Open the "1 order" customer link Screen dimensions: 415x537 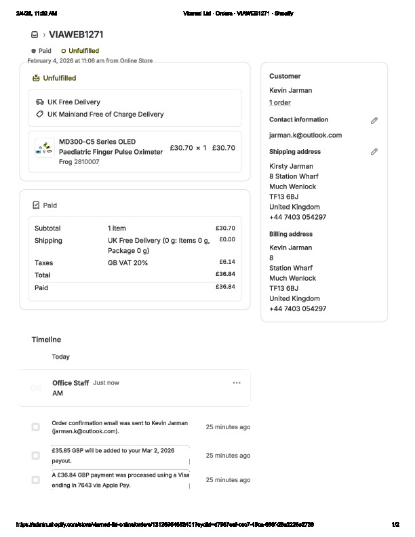[x=280, y=102]
